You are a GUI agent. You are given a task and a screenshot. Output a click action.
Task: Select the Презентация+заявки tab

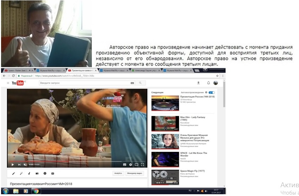[82, 70]
